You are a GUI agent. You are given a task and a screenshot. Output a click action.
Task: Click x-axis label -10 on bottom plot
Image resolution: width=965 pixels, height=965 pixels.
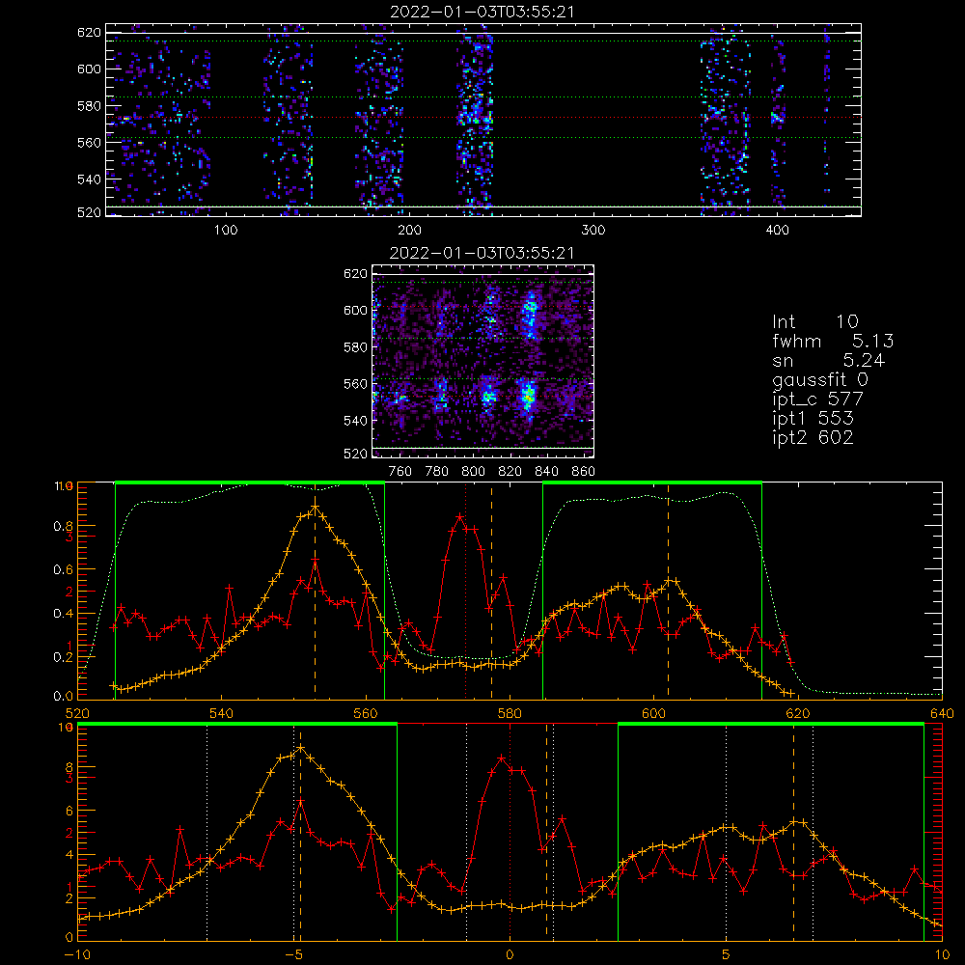point(77,954)
